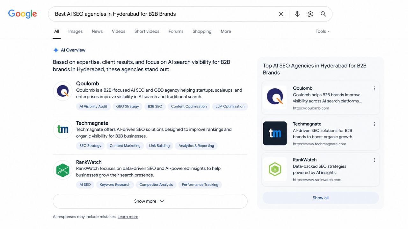Viewport: 408px width, 229px height.
Task: Switch to the News tab
Action: [x=97, y=31]
